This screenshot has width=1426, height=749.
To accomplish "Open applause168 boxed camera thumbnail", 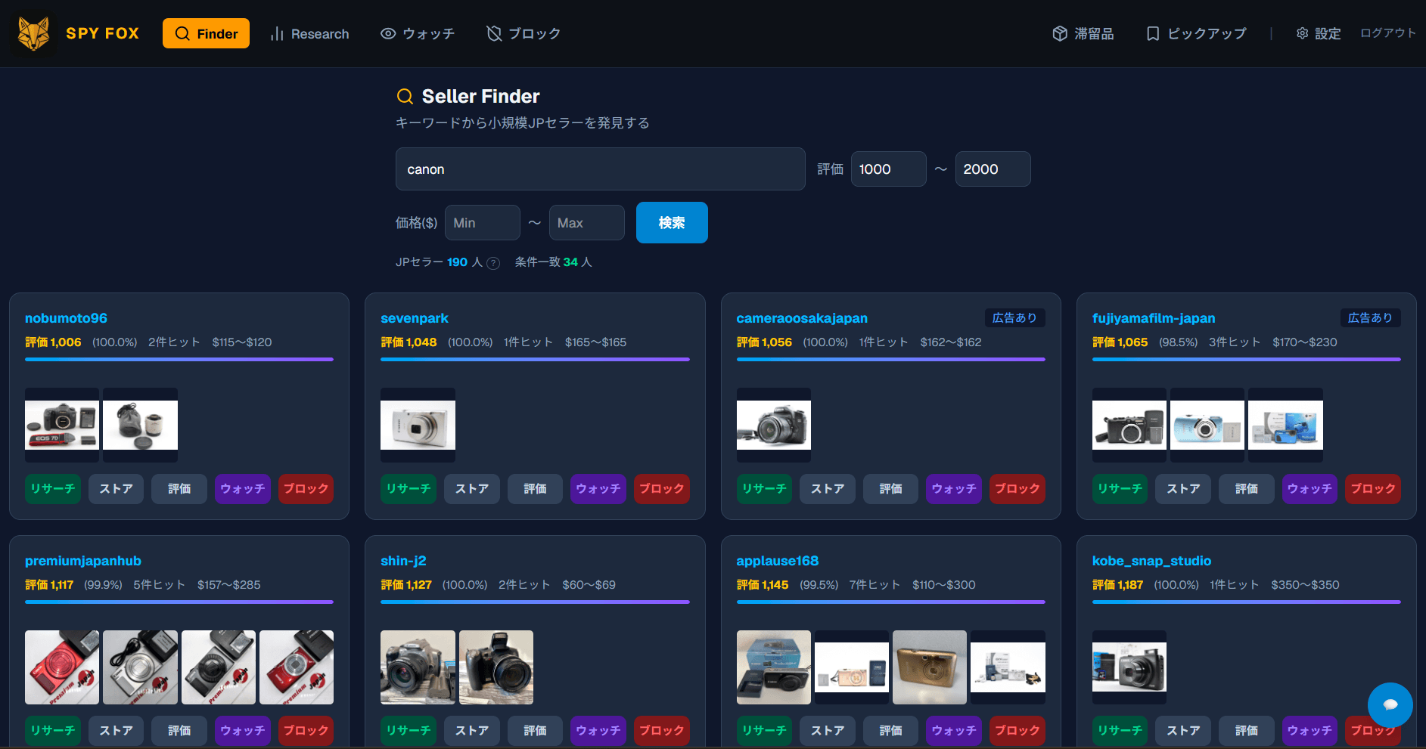I will click(x=774, y=667).
